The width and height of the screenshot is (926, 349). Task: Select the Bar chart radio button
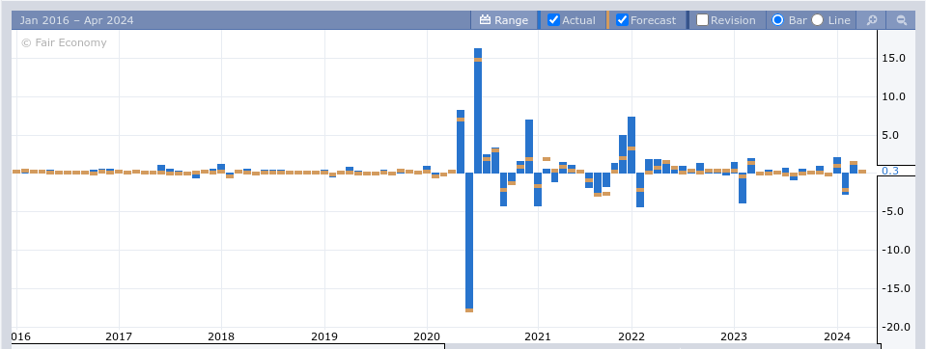pos(777,20)
